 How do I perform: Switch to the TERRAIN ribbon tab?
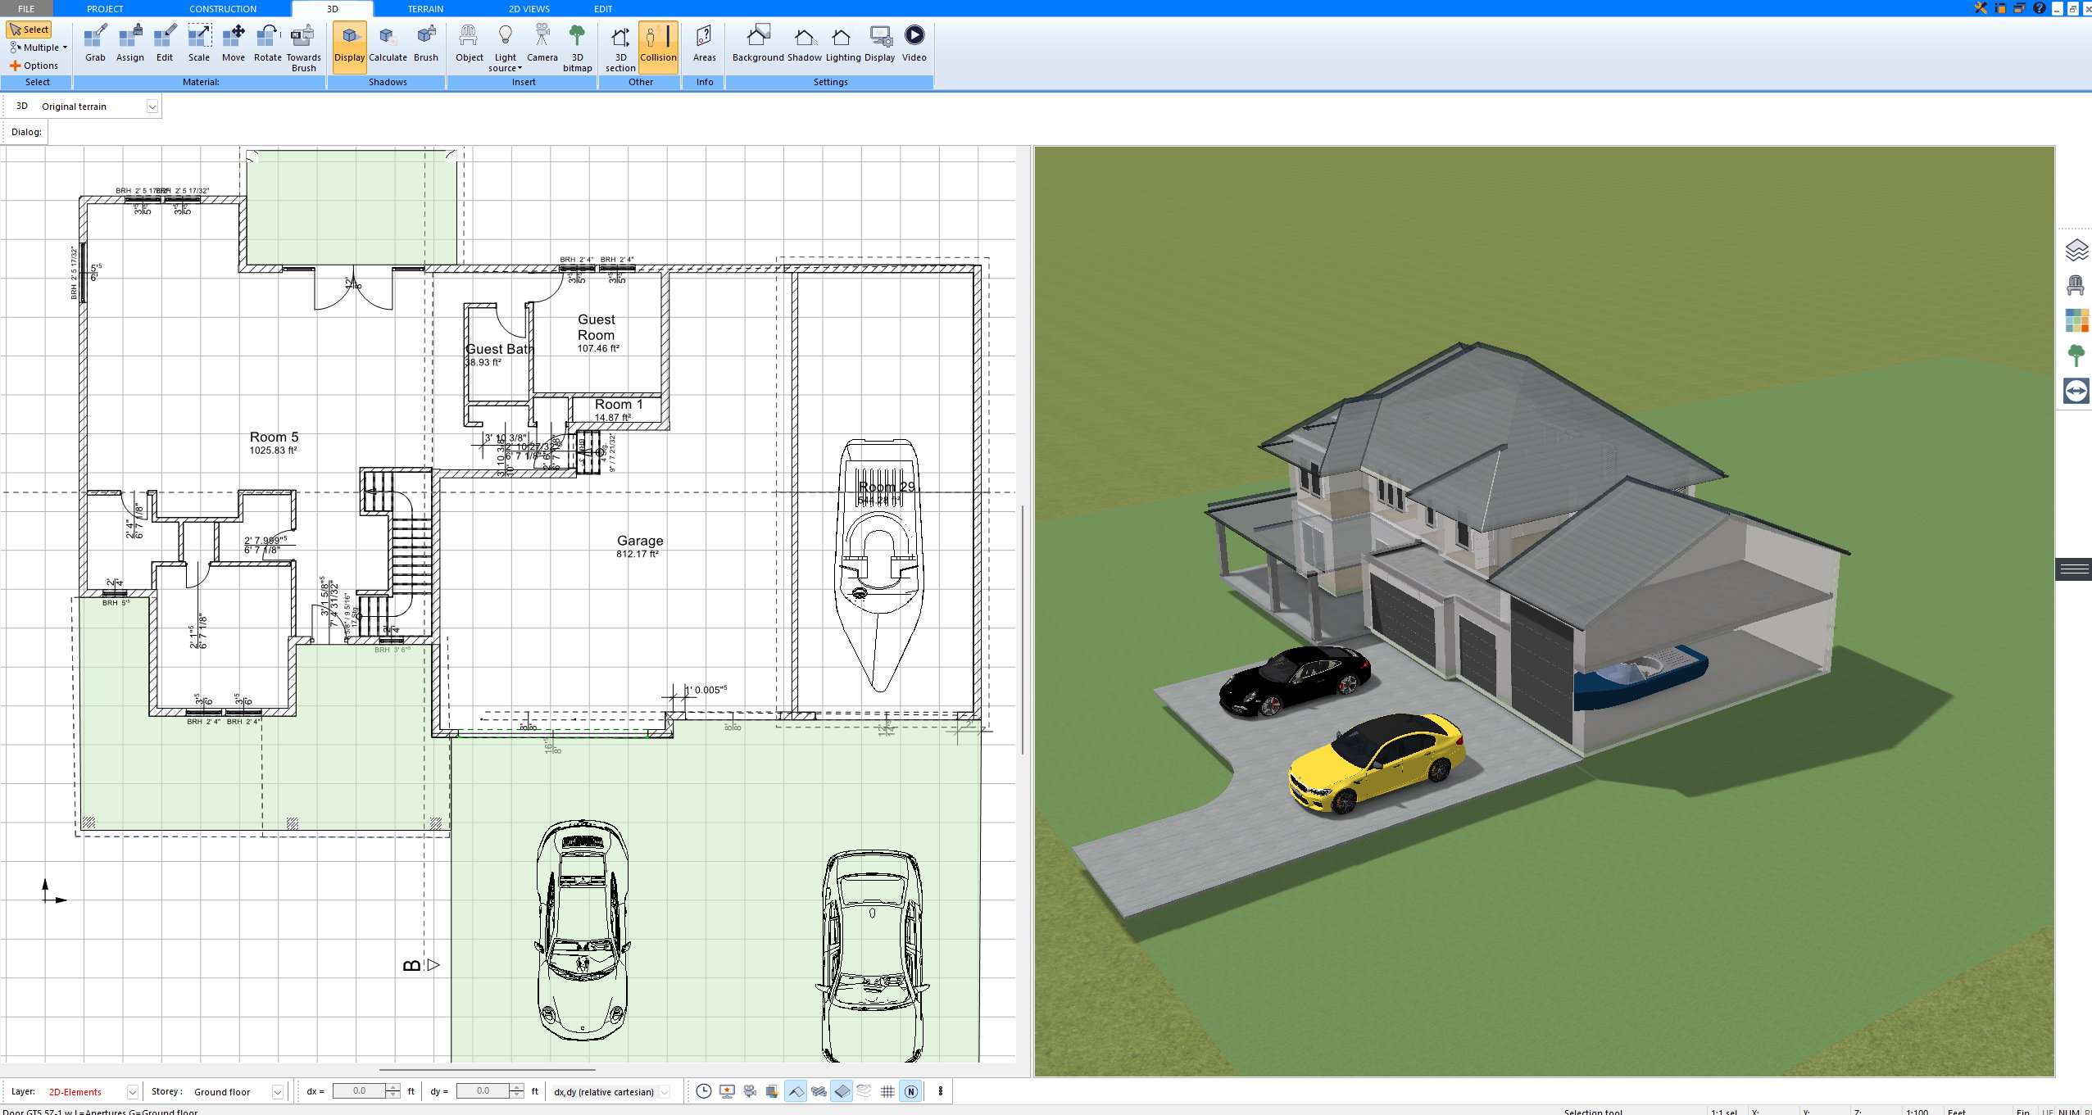click(x=424, y=8)
